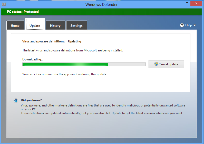Viewport: 204px width, 144px height.
Task: Open the Home tab
Action: pos(15,25)
